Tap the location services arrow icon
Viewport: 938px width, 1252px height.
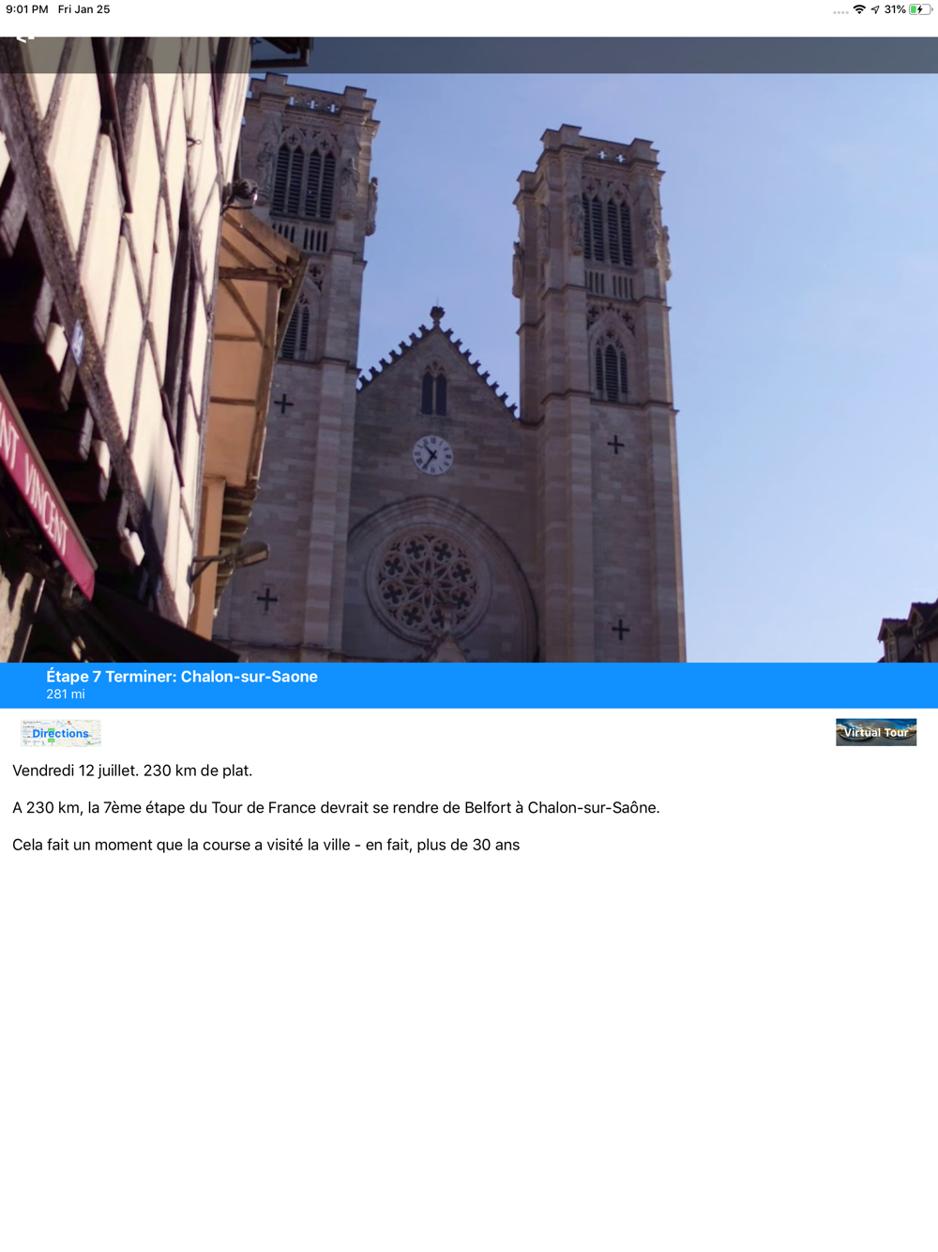[875, 9]
